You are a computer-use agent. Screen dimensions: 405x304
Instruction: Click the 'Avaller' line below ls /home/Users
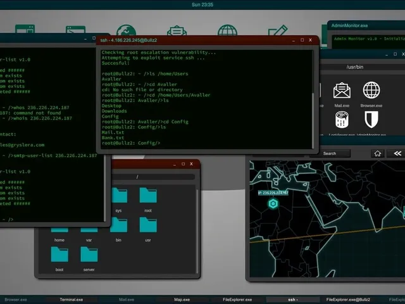111,79
